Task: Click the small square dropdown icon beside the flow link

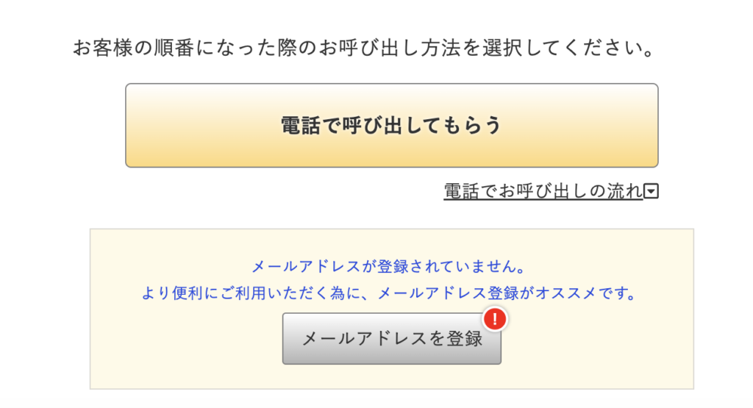Action: coord(652,192)
